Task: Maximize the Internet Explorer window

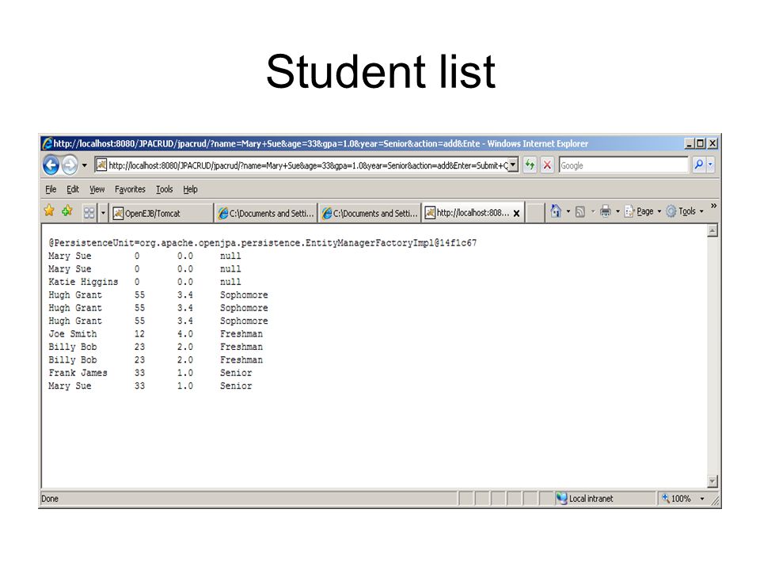Action: click(x=701, y=143)
